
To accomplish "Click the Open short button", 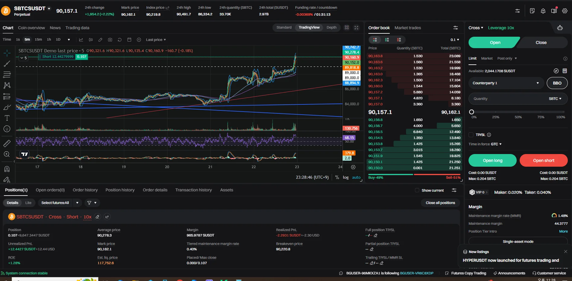I will tap(543, 160).
